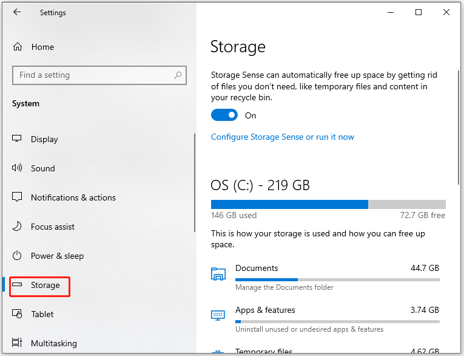Click the '3.74 GB' Apps size
This screenshot has width=464, height=356.
[x=425, y=310]
